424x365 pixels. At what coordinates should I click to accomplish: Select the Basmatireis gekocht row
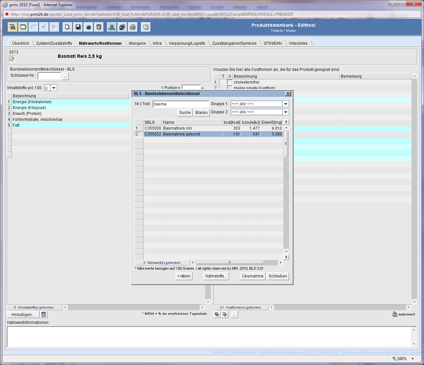(209, 134)
